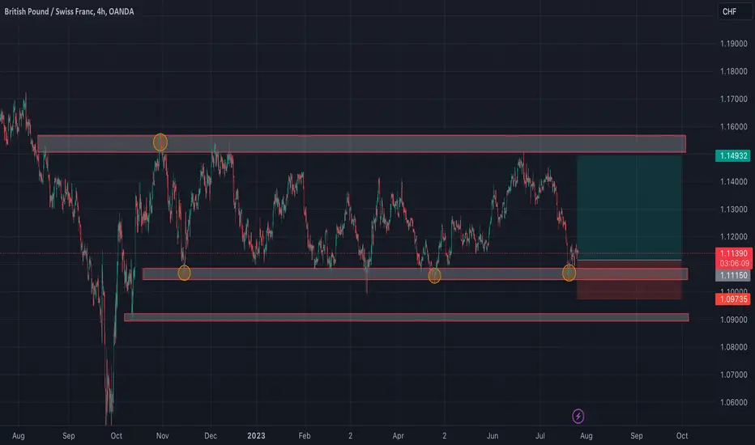
Task: Select the 1.14932 take-profit price label
Action: (732, 156)
